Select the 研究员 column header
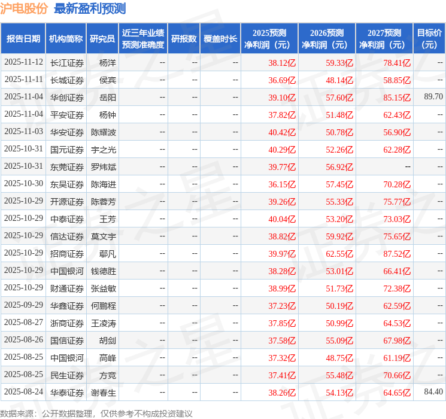 102,38
